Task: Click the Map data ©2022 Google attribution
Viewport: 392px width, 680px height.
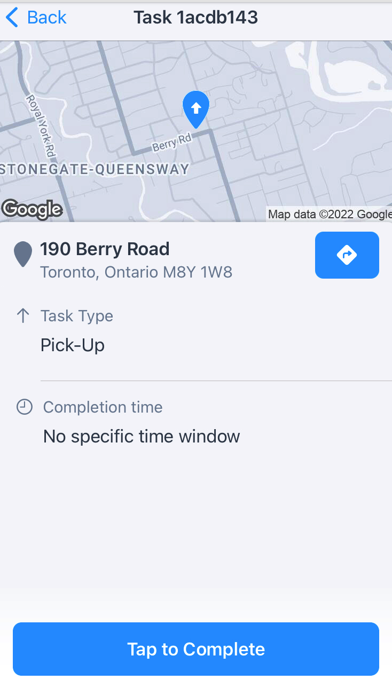Action: (x=330, y=215)
